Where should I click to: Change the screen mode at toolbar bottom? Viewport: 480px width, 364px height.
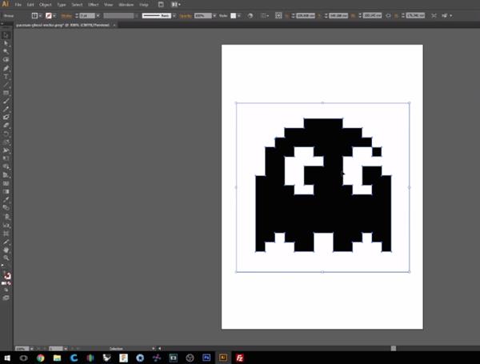(6, 298)
